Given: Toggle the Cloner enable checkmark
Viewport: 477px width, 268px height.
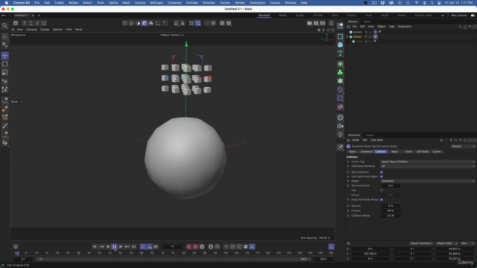Looking at the screenshot, I should pos(371,36).
